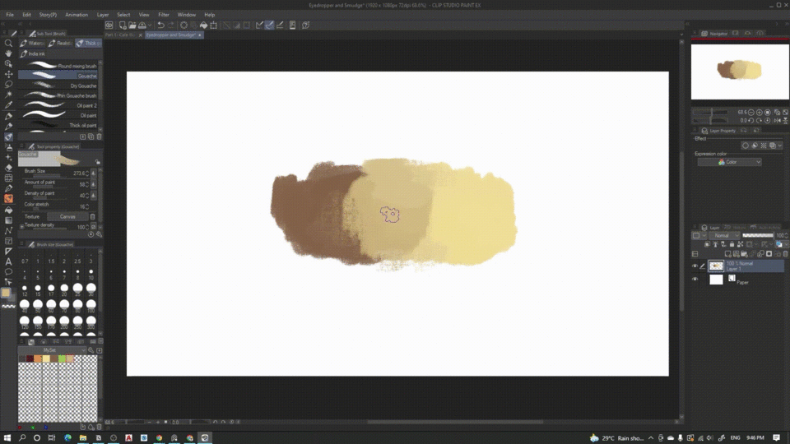Select the Fill bucket tool
790x444 pixels.
[x=8, y=210]
